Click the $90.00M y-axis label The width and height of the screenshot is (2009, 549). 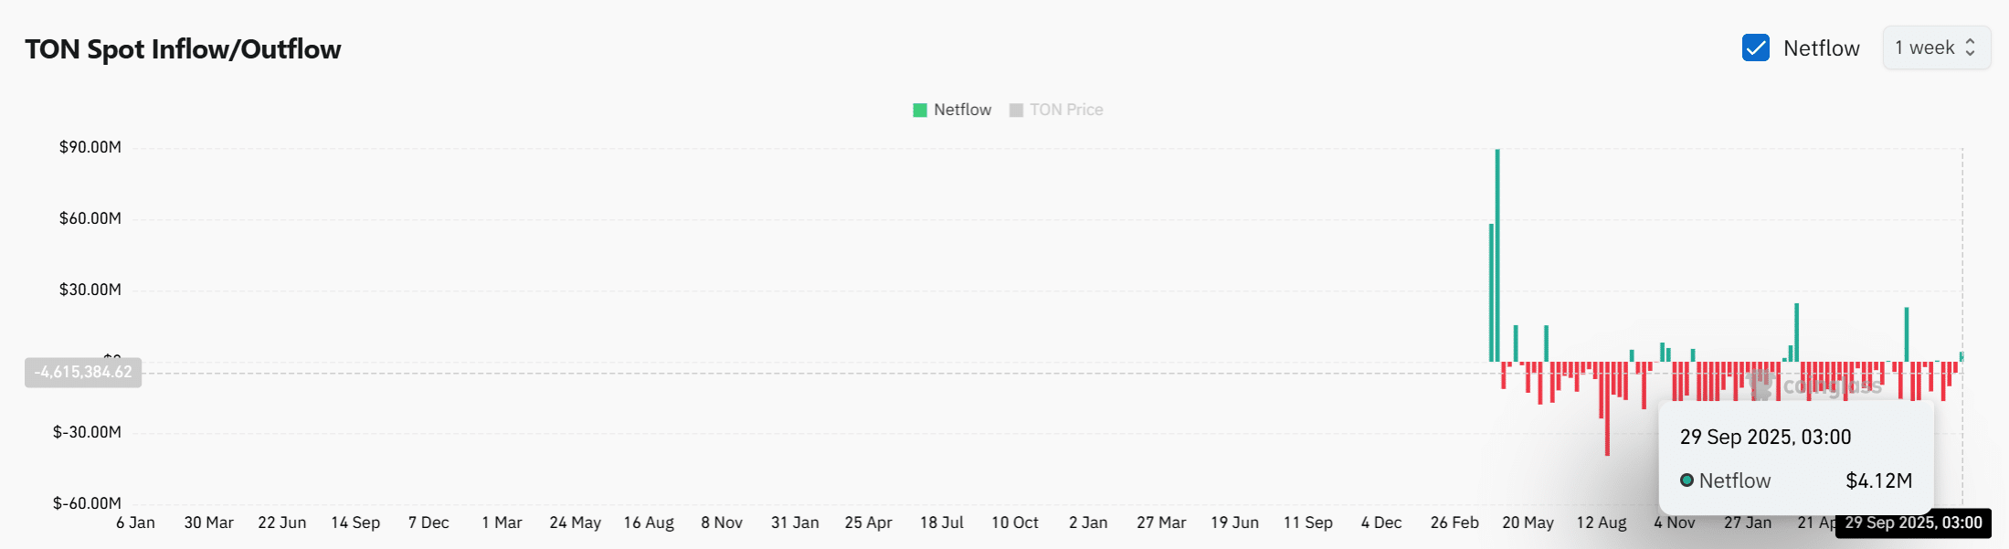point(90,147)
